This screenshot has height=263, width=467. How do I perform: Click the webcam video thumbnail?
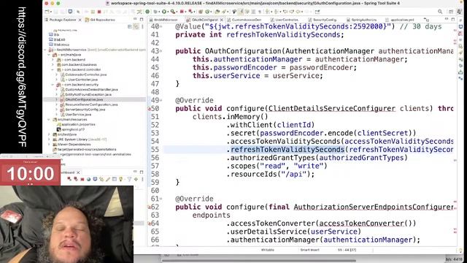(x=66, y=224)
